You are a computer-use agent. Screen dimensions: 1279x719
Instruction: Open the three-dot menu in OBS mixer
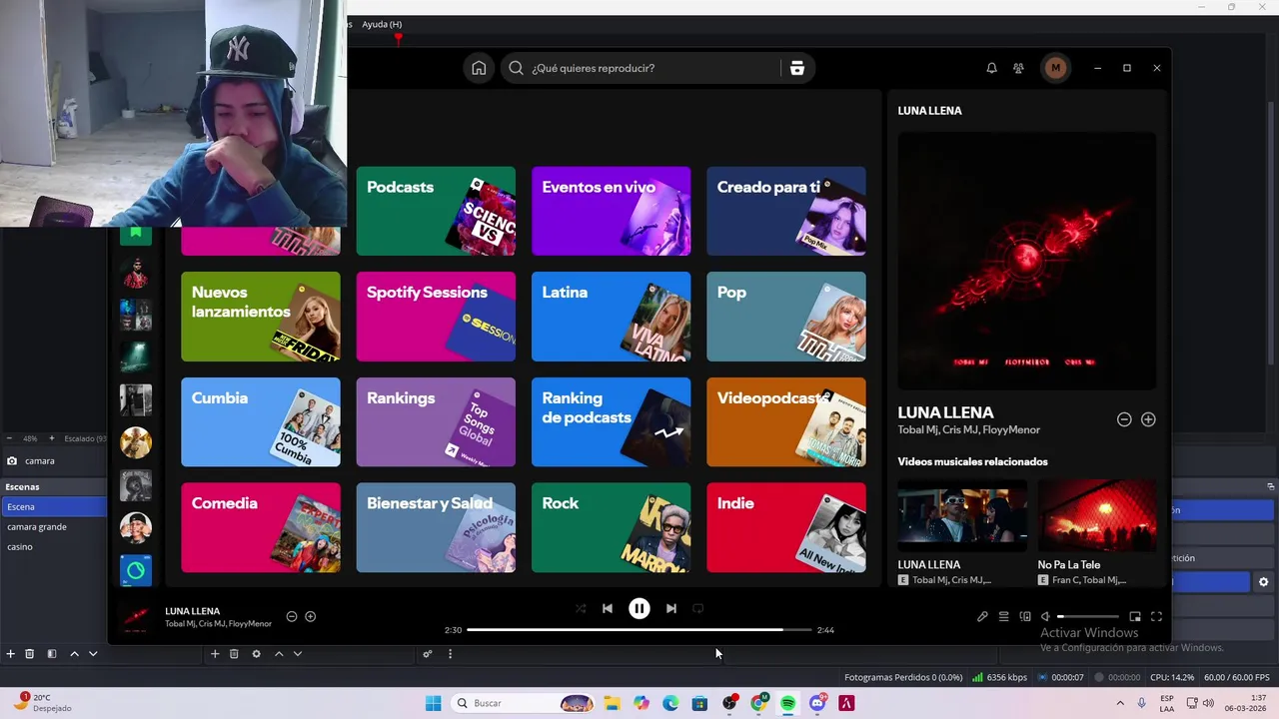pyautogui.click(x=450, y=654)
